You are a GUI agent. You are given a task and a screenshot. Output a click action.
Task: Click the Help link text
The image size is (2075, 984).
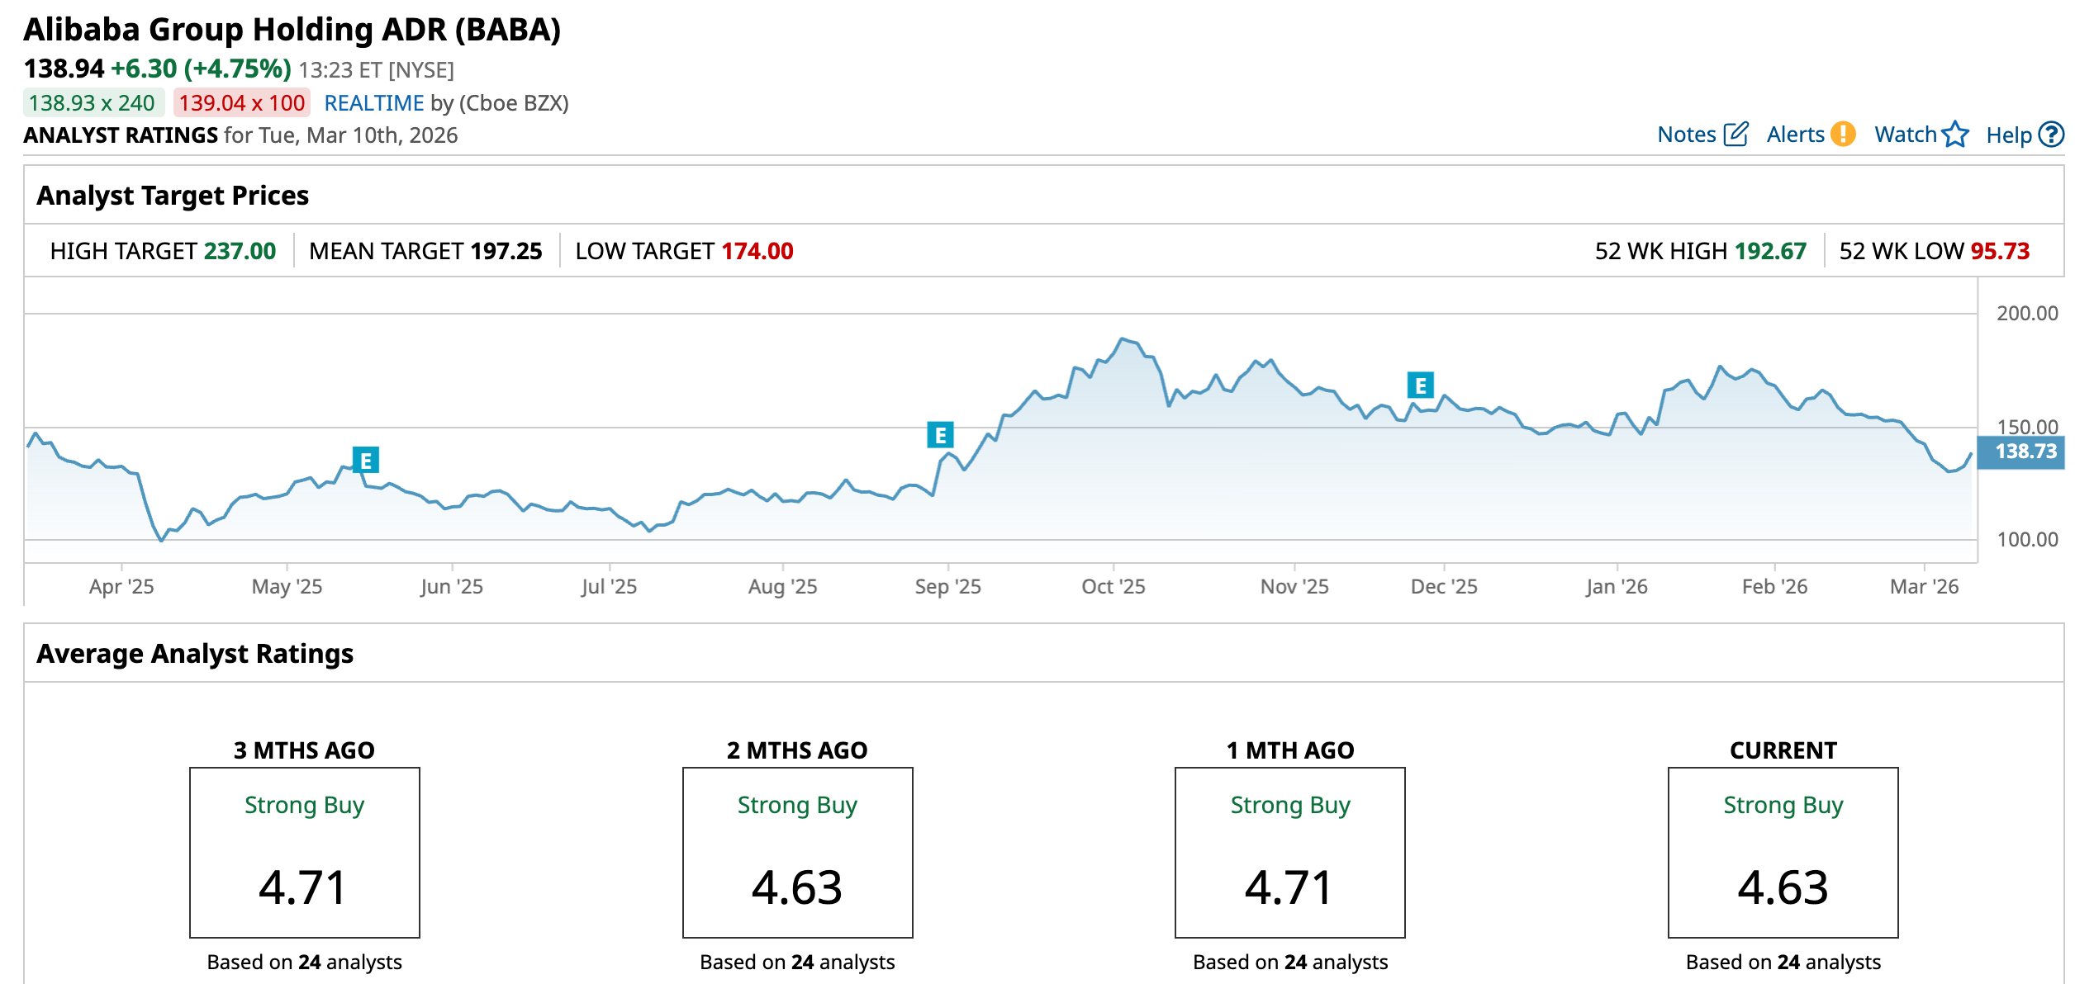(x=2008, y=135)
